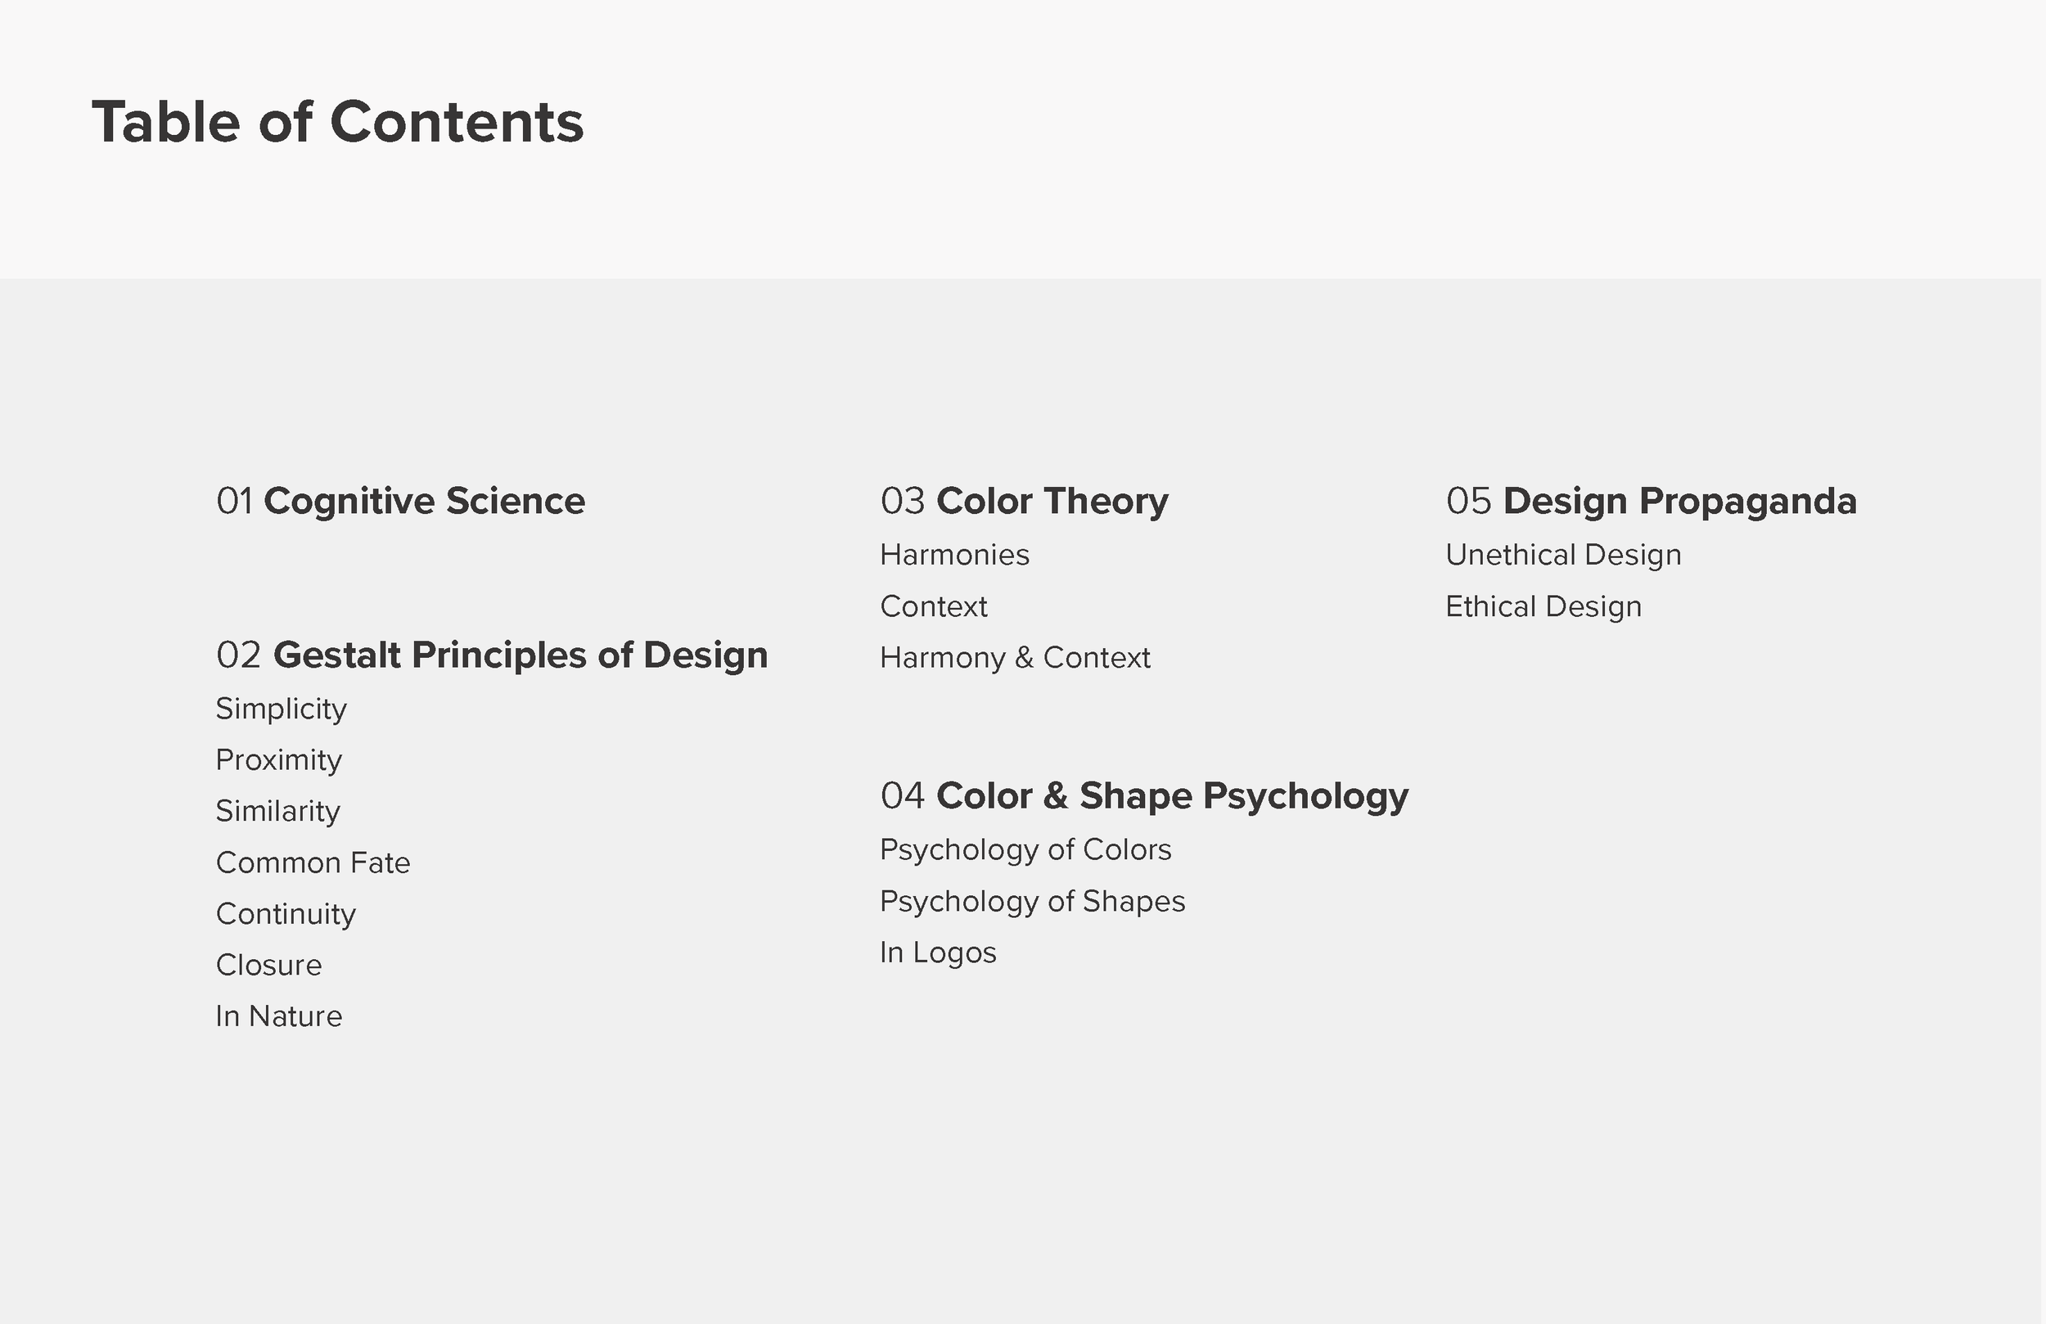Click the Common Fate entry
The height and width of the screenshot is (1324, 2046).
point(313,862)
